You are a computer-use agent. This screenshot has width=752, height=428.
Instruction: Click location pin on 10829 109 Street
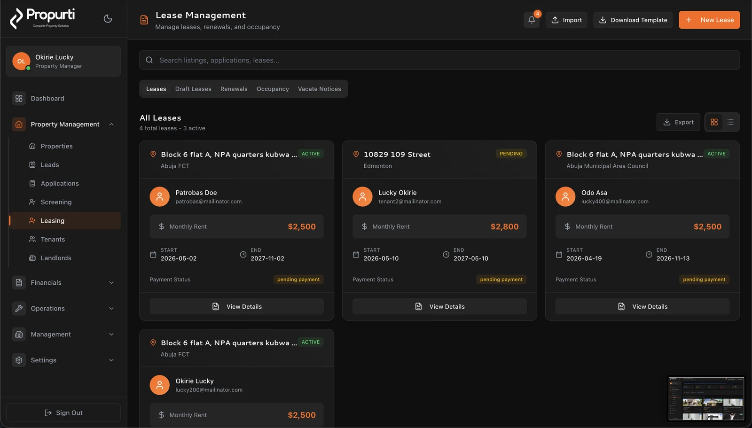point(356,154)
